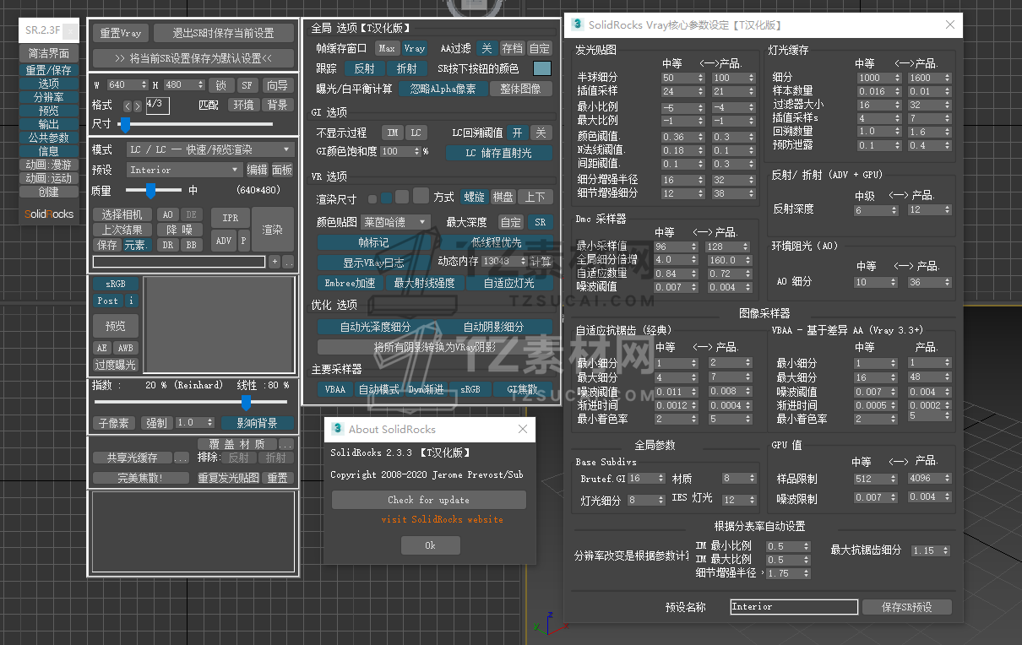Click the SF button next to lock
This screenshot has height=645, width=1022.
coord(247,85)
